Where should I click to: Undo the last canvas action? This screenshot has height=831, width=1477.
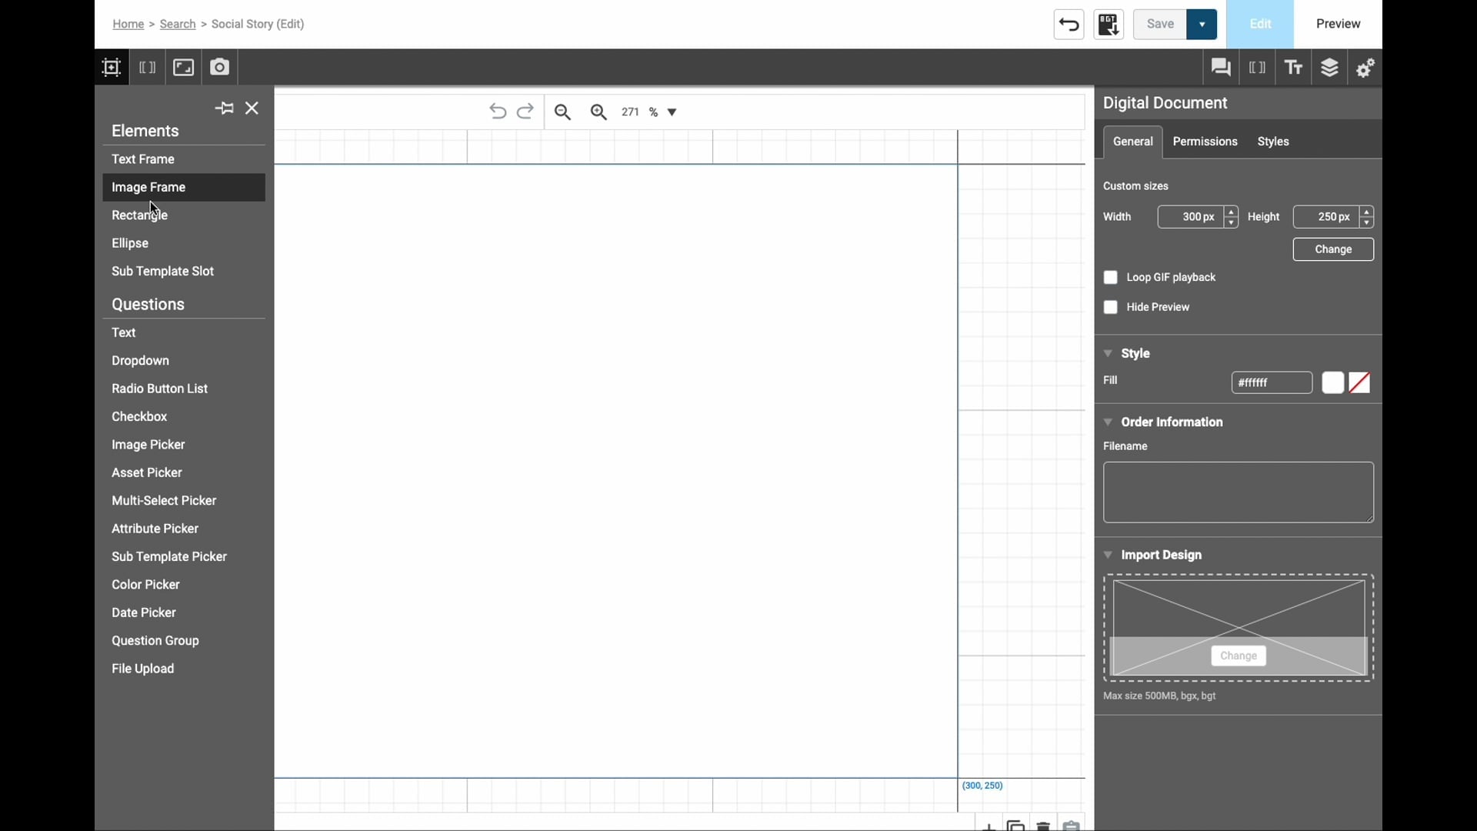(x=498, y=112)
